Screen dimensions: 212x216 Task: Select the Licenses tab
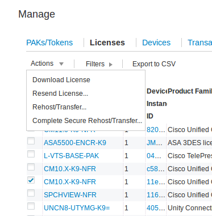tap(107, 43)
